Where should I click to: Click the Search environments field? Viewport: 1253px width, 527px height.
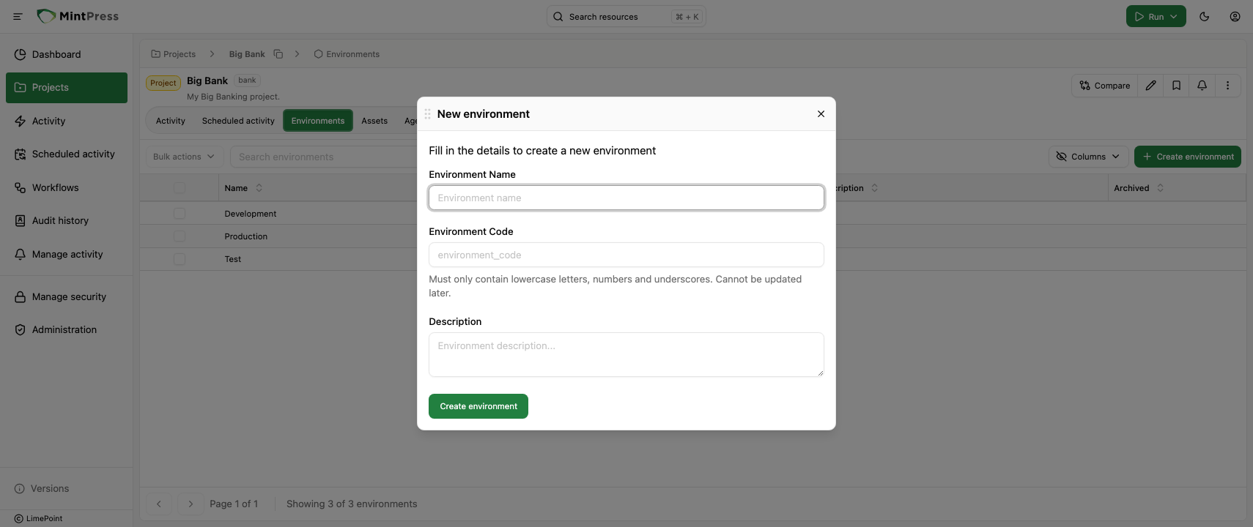point(325,157)
